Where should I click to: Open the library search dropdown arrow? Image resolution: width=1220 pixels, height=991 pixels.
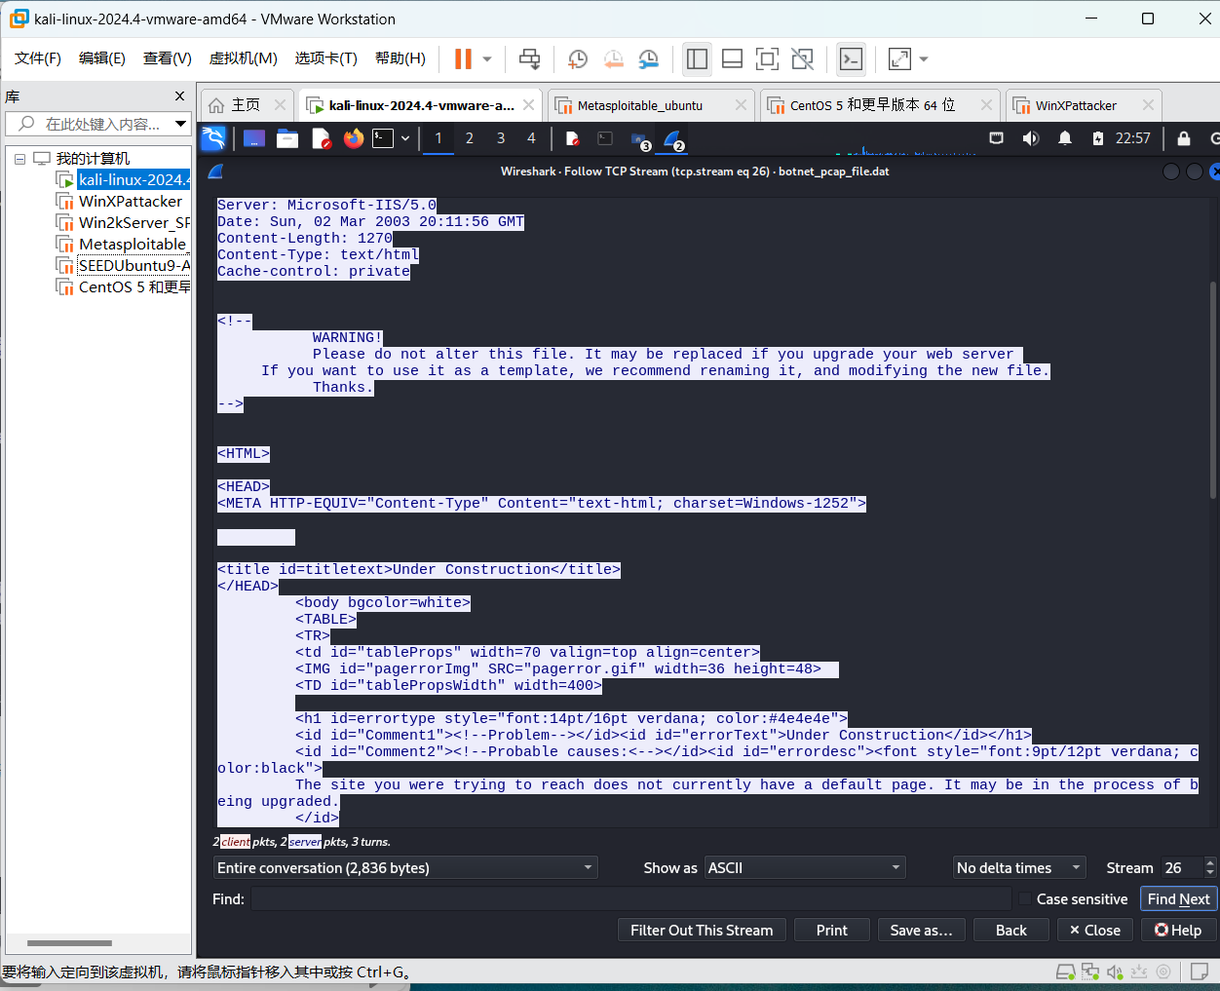coord(180,124)
